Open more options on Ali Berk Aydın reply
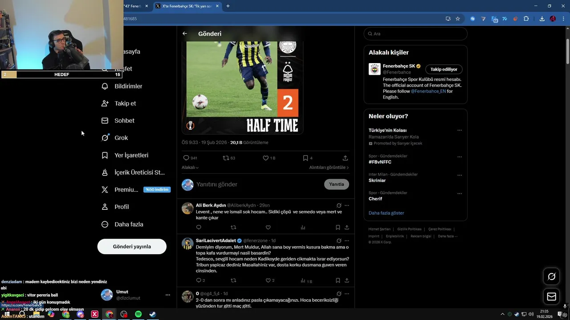This screenshot has width=570, height=320. click(x=347, y=205)
